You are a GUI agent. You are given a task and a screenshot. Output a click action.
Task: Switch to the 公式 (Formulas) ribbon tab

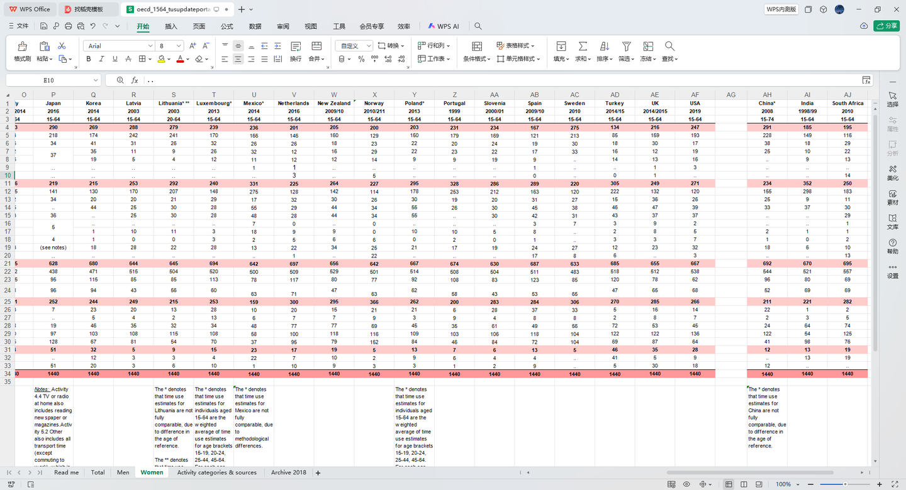coord(227,26)
